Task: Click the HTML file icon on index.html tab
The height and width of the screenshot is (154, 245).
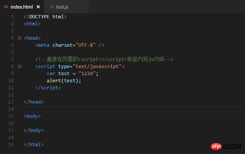Action: tap(6, 7)
